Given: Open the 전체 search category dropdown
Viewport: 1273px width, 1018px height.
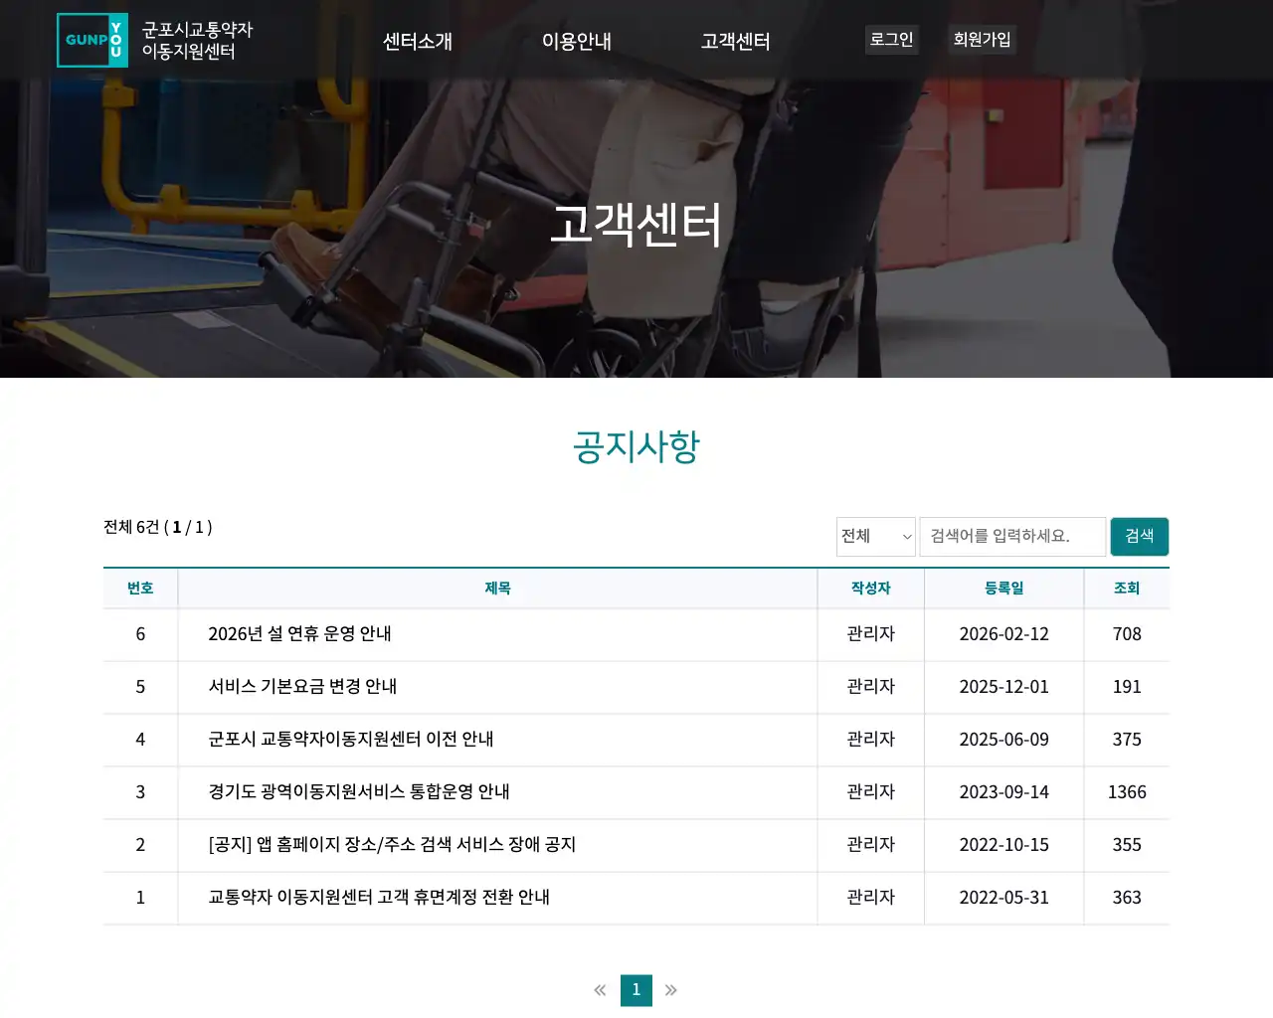Looking at the screenshot, I should (x=876, y=537).
